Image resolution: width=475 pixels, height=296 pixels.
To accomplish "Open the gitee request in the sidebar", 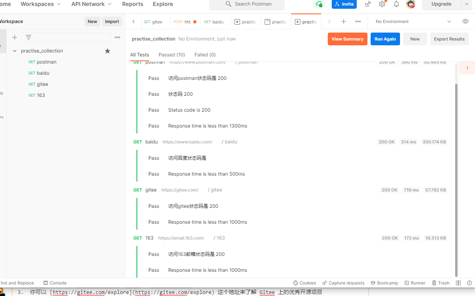I will [x=38, y=84].
